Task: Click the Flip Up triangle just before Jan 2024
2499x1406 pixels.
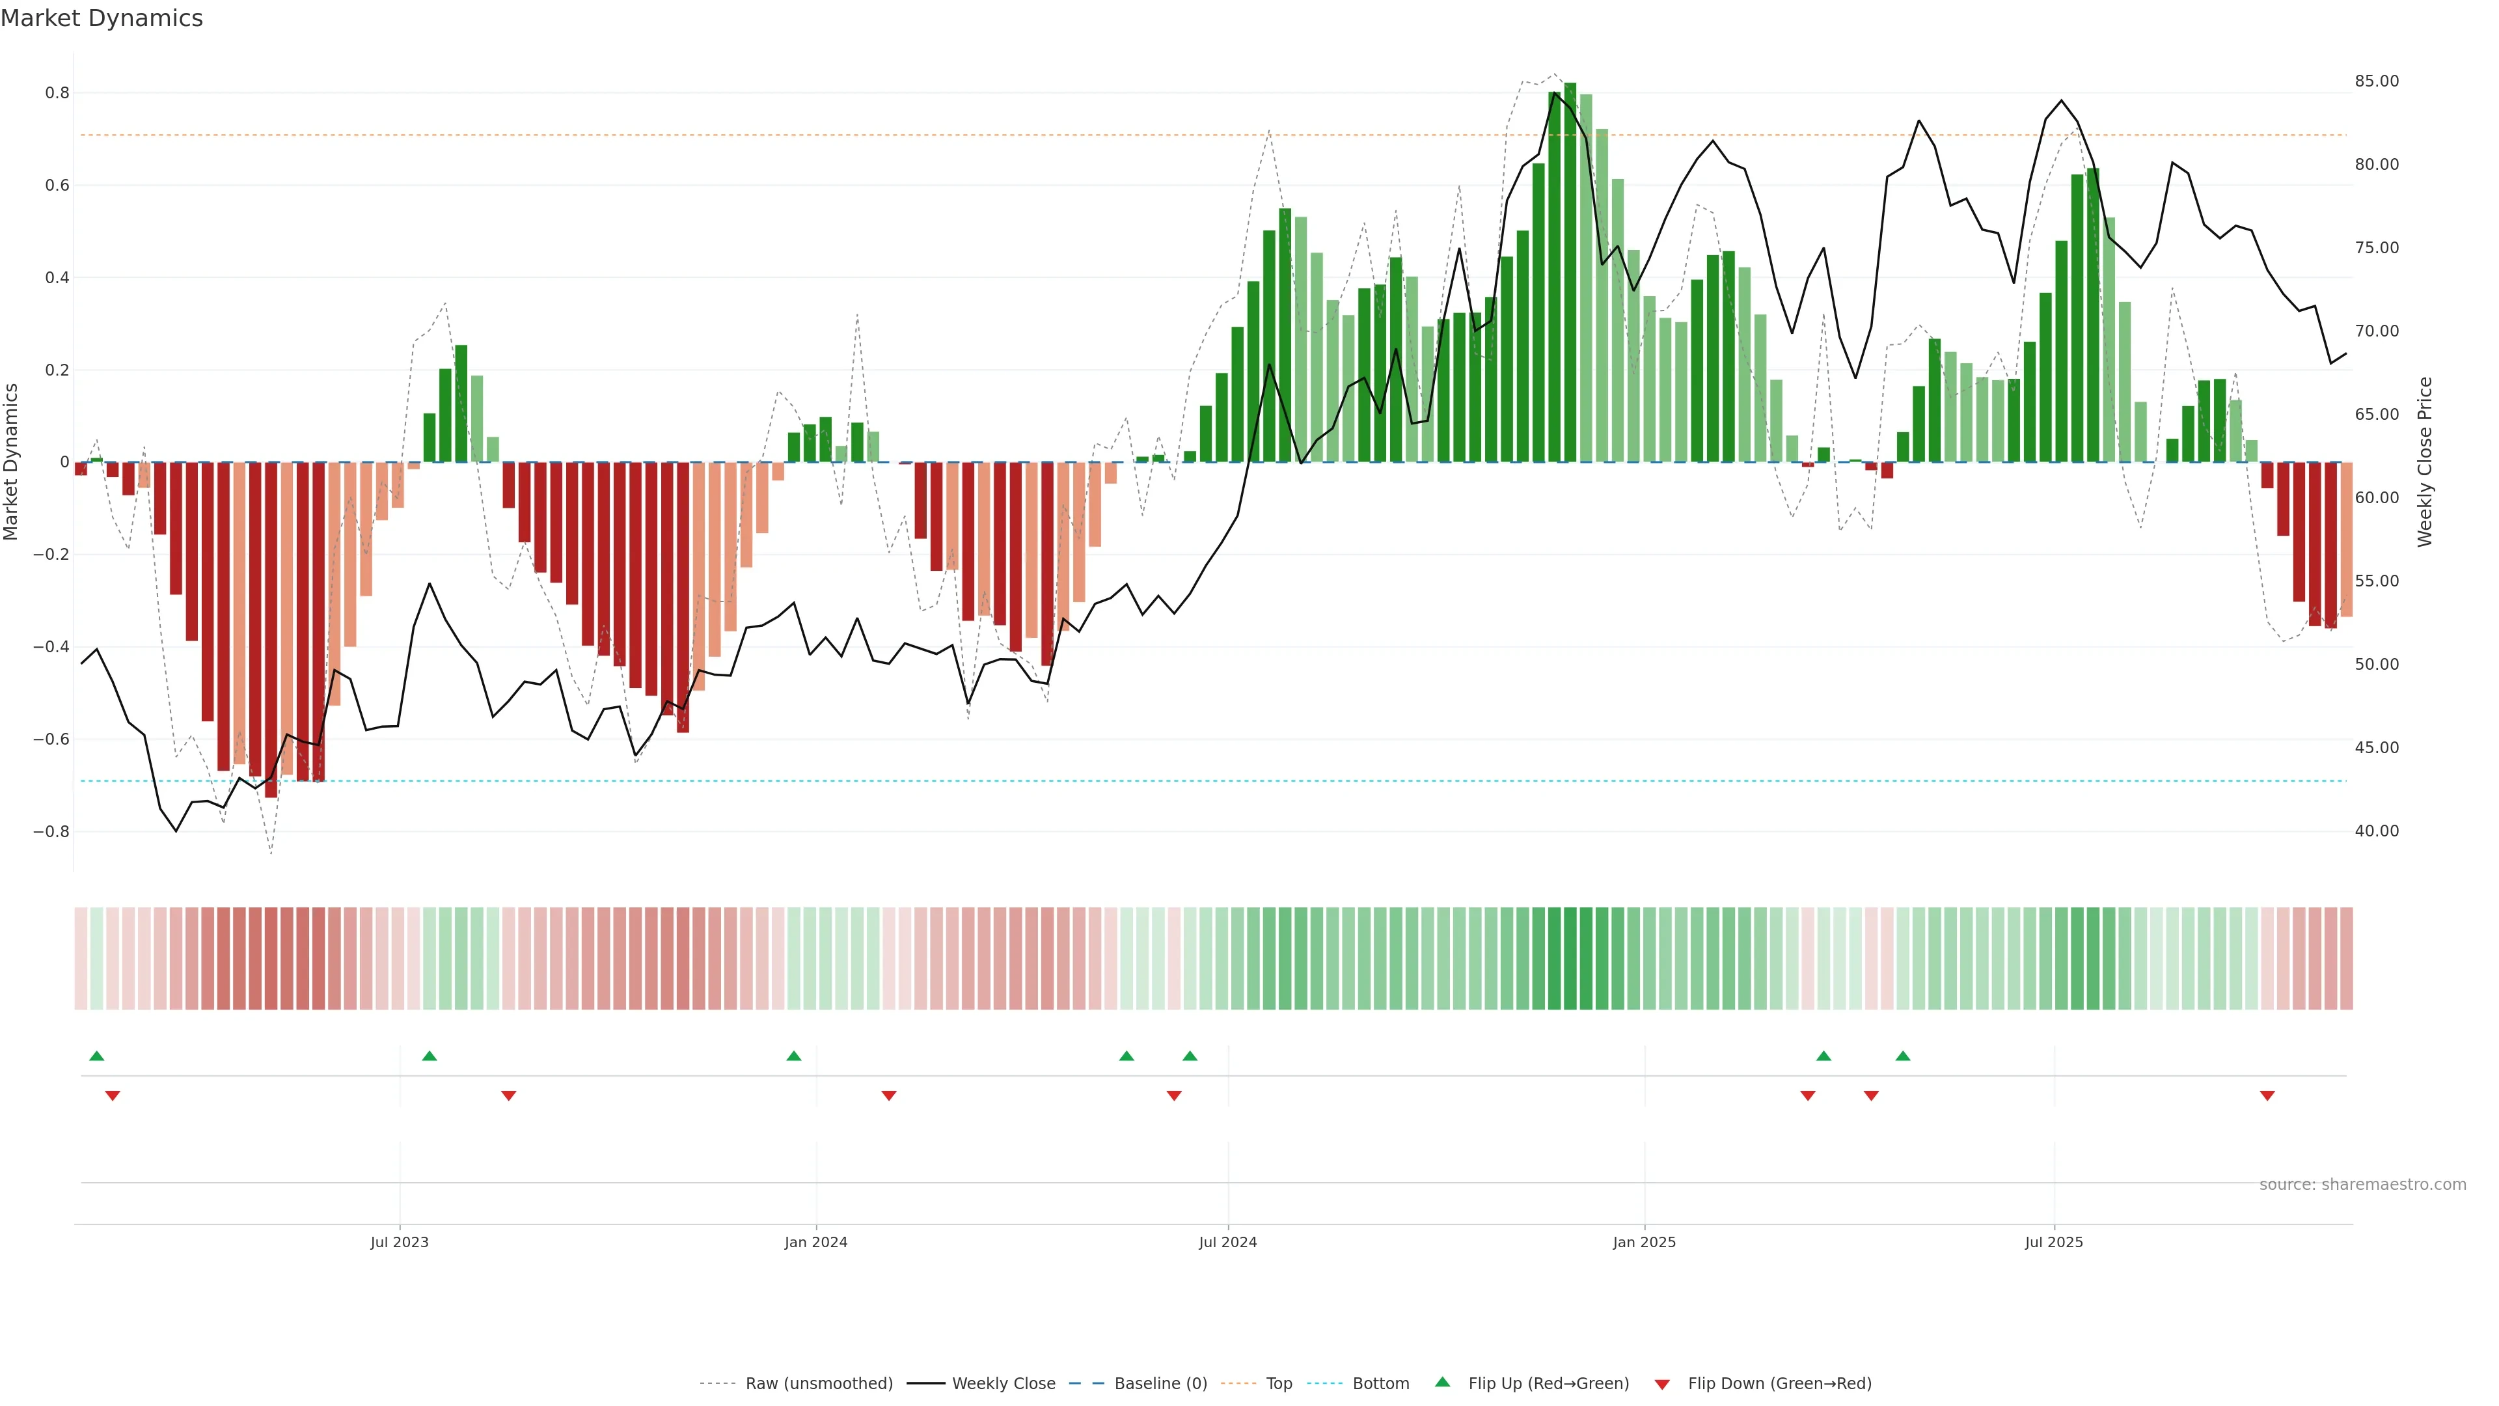Action: [x=793, y=1056]
